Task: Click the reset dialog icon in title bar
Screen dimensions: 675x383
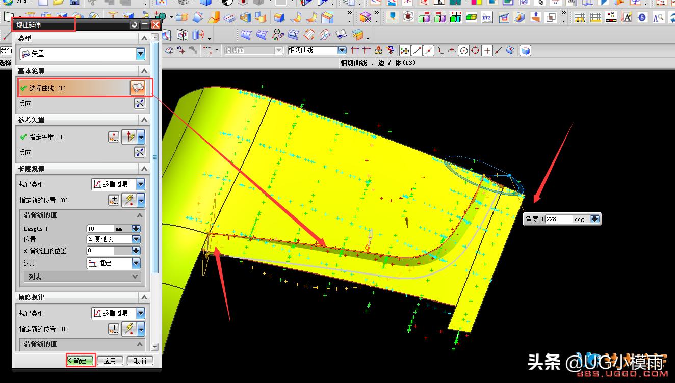Action: point(134,24)
